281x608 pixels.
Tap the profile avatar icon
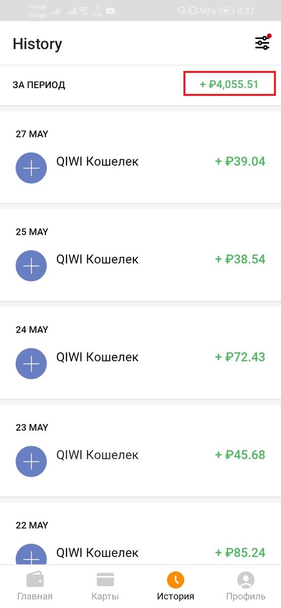[x=246, y=579]
